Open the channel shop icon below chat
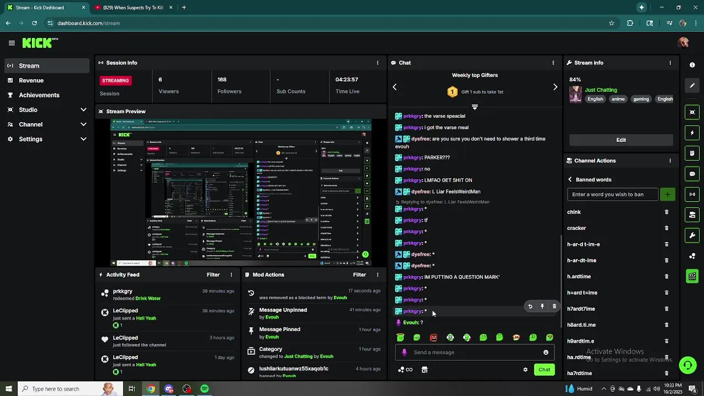 point(424,370)
